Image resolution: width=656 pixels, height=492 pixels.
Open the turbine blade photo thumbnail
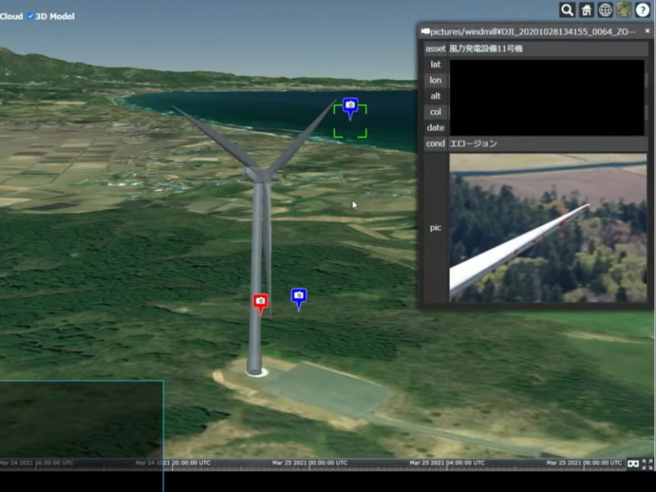(x=547, y=227)
